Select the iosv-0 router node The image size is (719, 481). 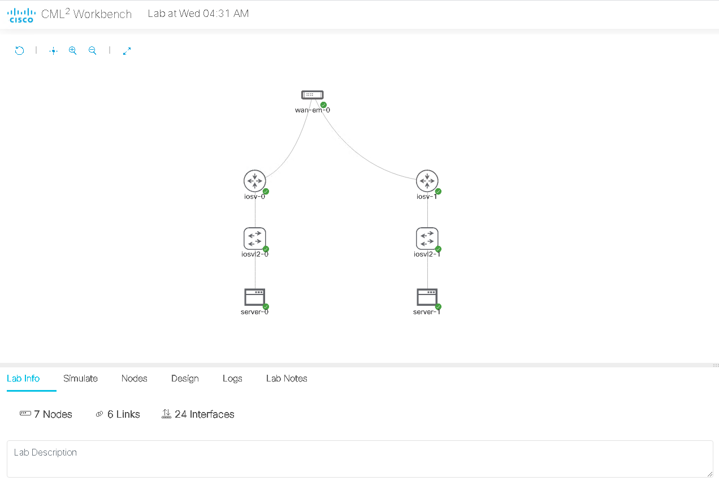(x=254, y=181)
